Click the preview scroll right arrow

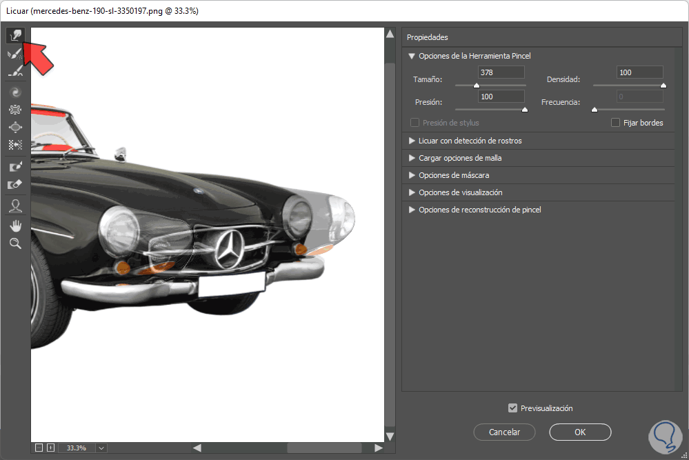[379, 448]
